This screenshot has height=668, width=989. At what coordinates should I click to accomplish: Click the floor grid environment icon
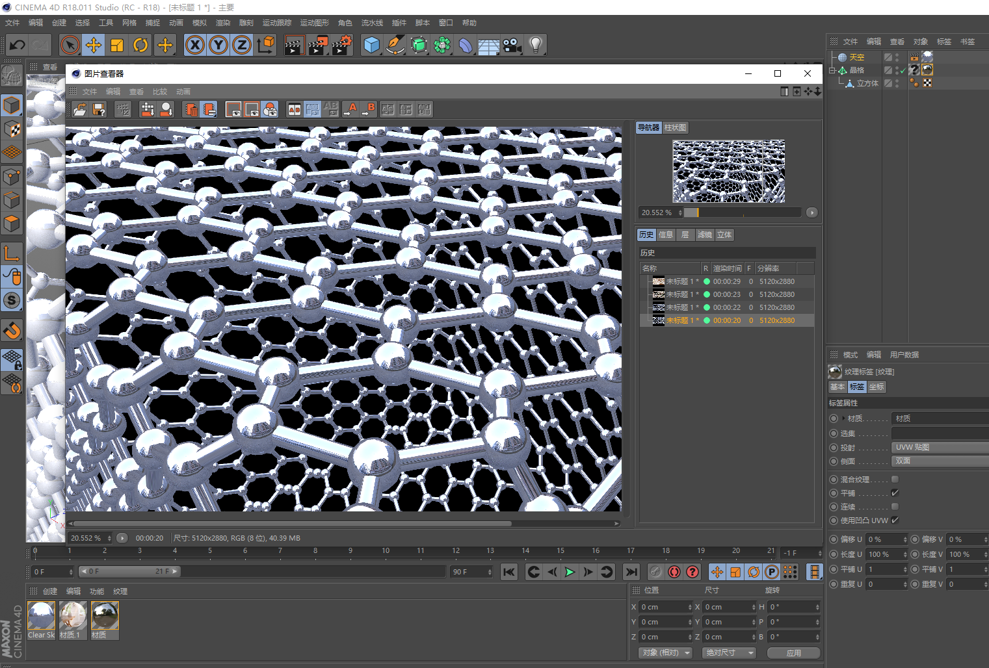[x=489, y=45]
